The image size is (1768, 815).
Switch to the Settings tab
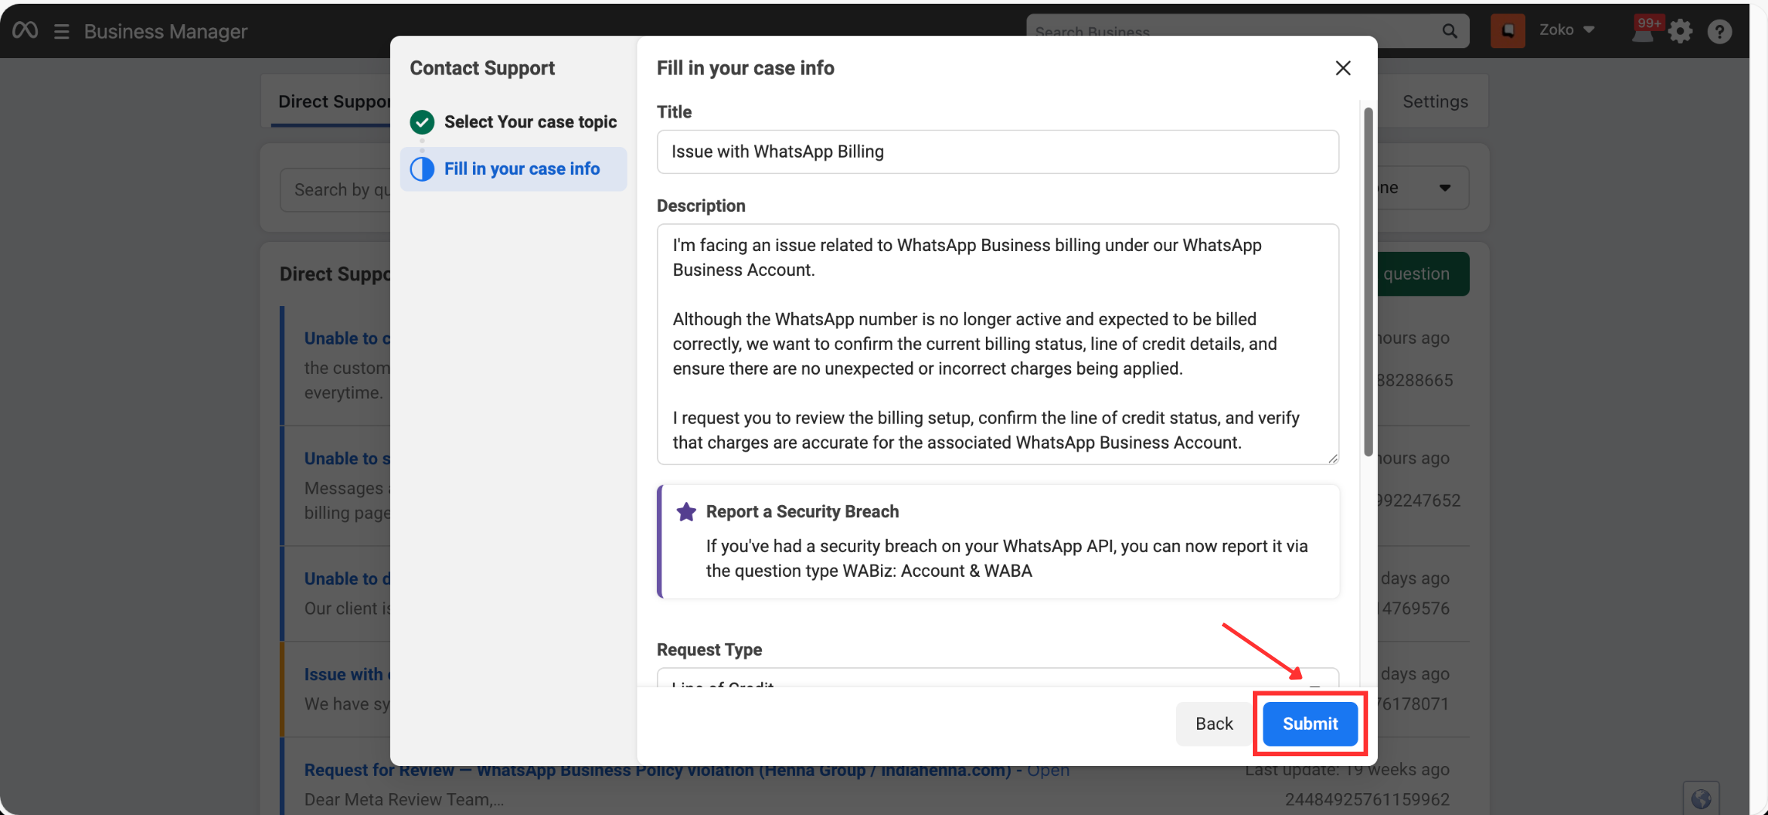pyautogui.click(x=1435, y=102)
